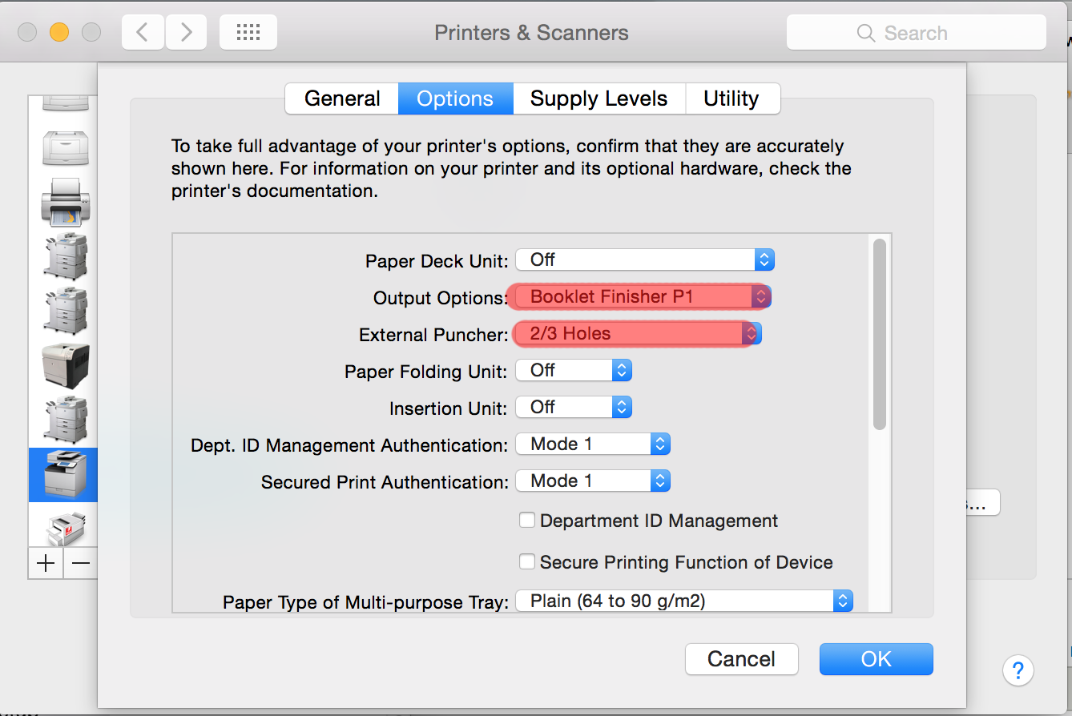This screenshot has width=1072, height=716.
Task: Open the Paper Folding Unit dropdown
Action: click(574, 370)
